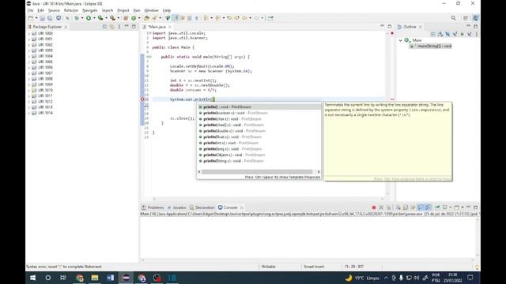Click the green Run play button
The image size is (506, 284).
88,18
